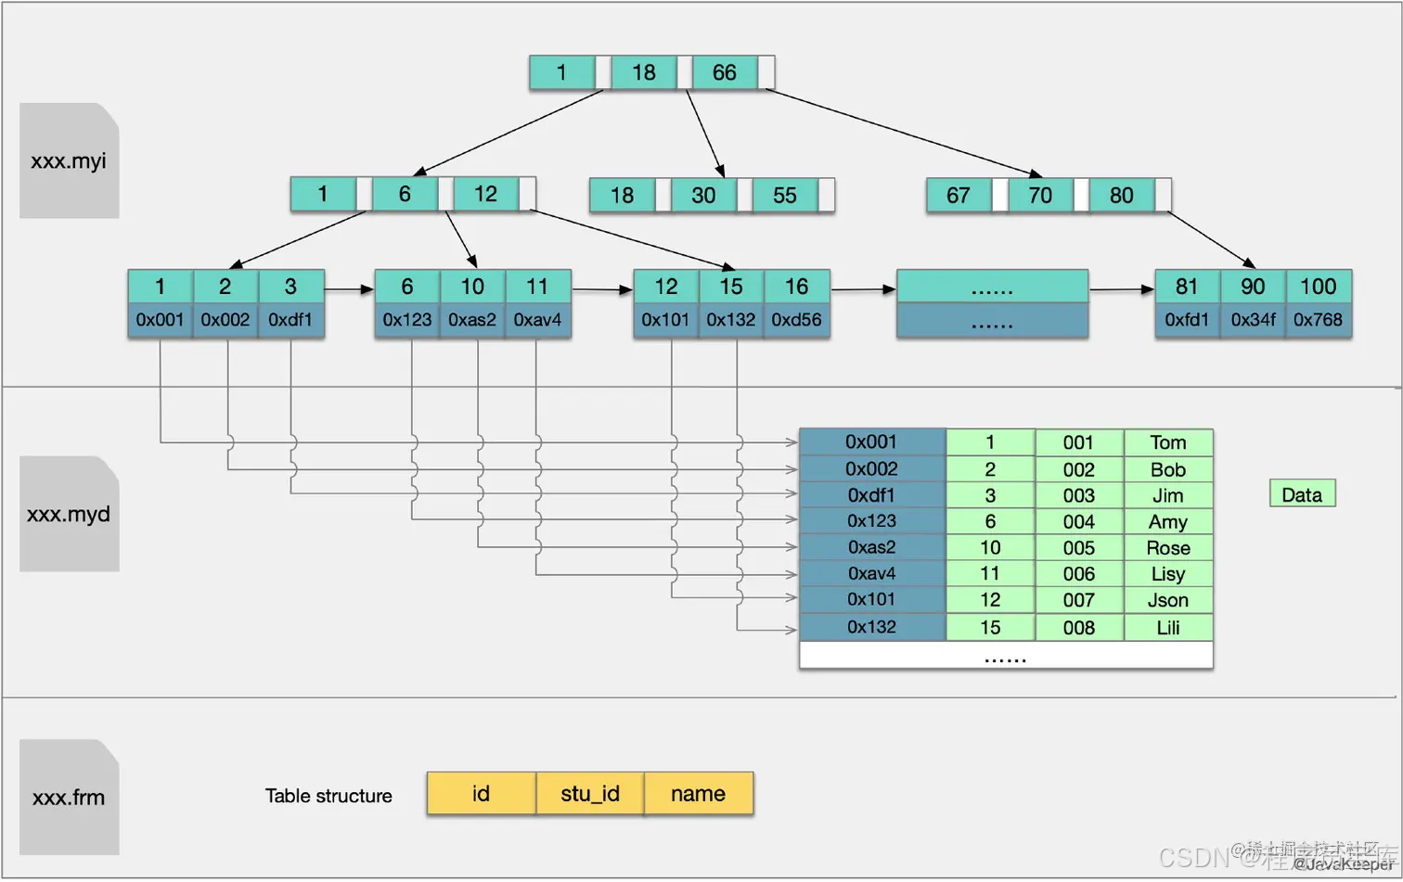Click the Data label button
Screen dimensions: 1403x882
pos(1302,493)
